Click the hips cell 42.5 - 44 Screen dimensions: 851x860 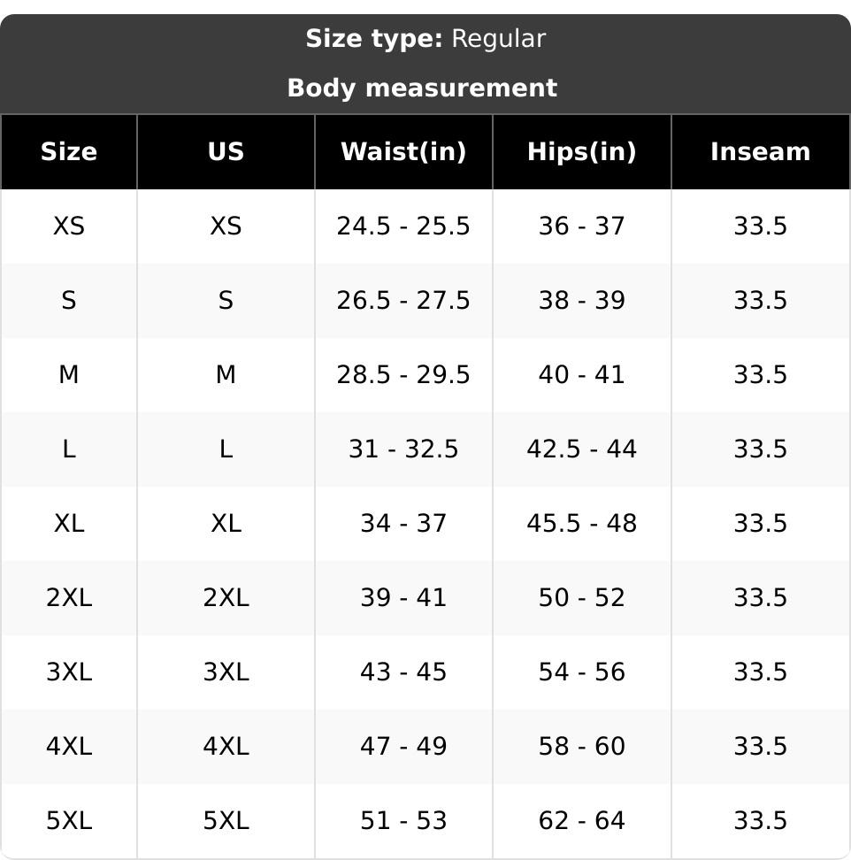pos(581,449)
